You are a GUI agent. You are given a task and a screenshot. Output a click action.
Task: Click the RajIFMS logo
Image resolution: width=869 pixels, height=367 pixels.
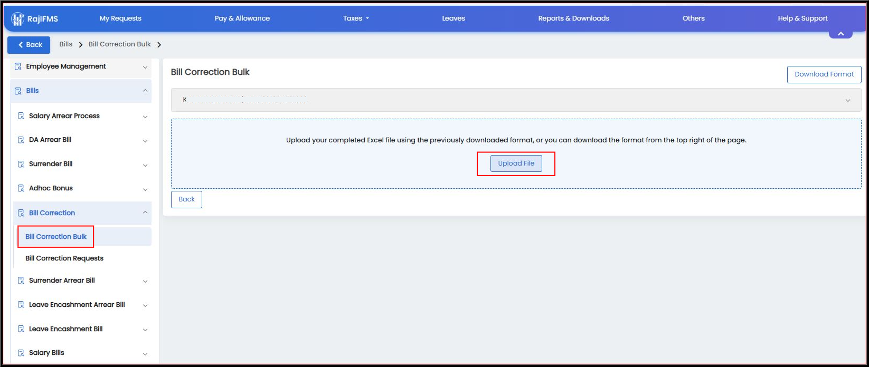[35, 19]
